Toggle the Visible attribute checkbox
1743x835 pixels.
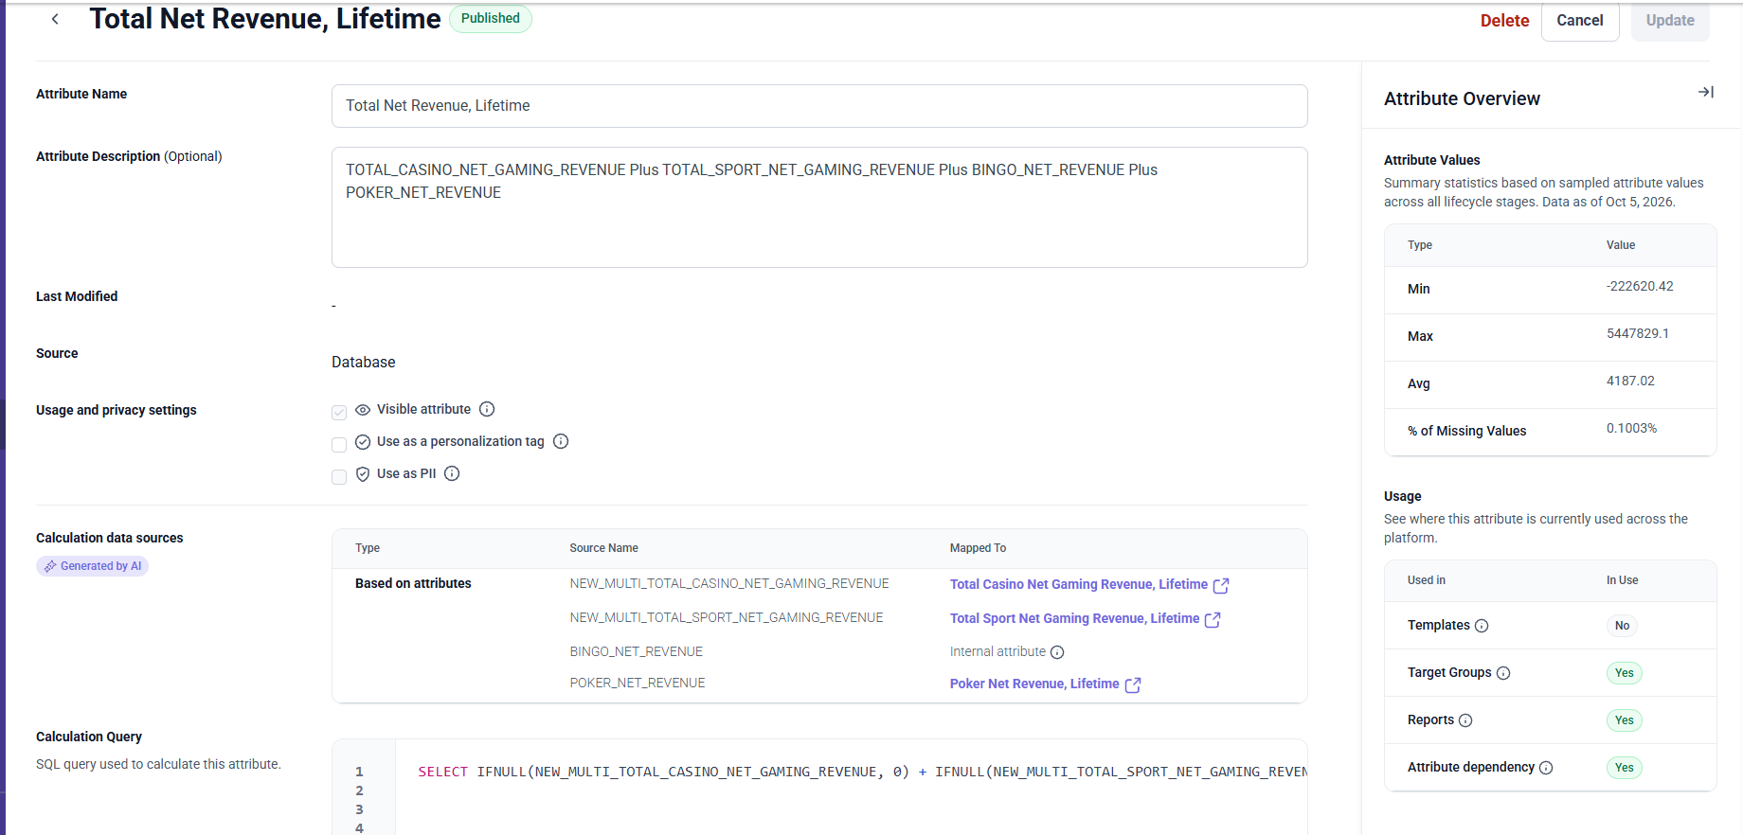pyautogui.click(x=339, y=413)
